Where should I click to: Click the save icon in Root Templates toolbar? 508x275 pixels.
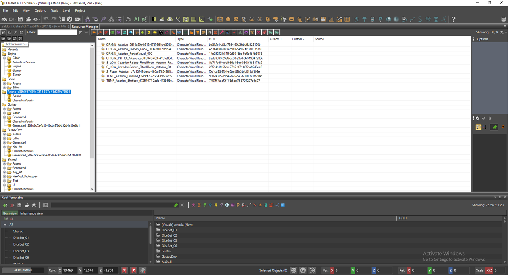pyautogui.click(x=19, y=205)
